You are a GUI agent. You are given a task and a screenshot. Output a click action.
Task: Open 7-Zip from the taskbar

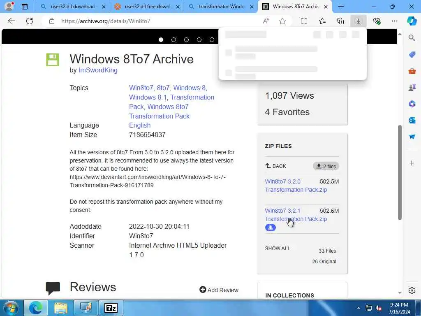point(111,308)
